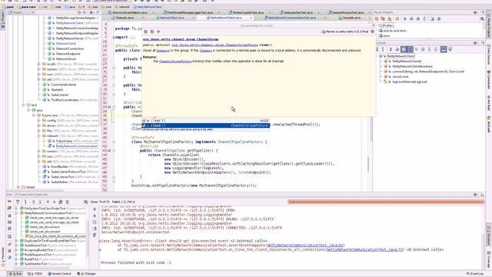
Task: Expand the target folder in project tree
Action: point(18,187)
